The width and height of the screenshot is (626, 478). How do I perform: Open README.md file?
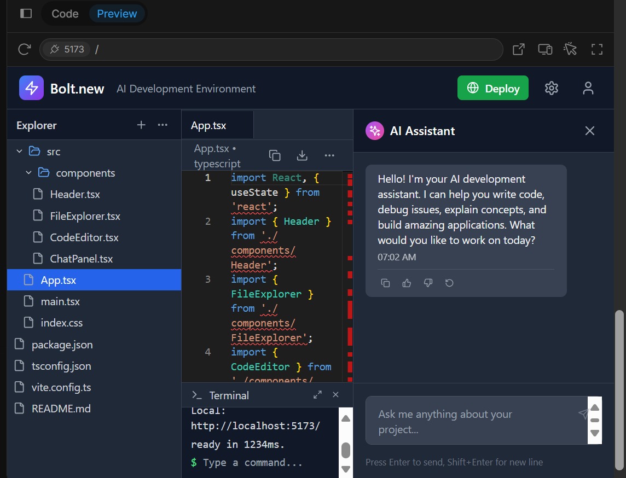tap(94, 409)
